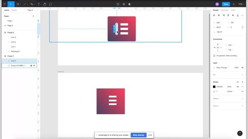Click Distribute spacing icon
The height and width of the screenshot is (139, 248).
pos(242,15)
